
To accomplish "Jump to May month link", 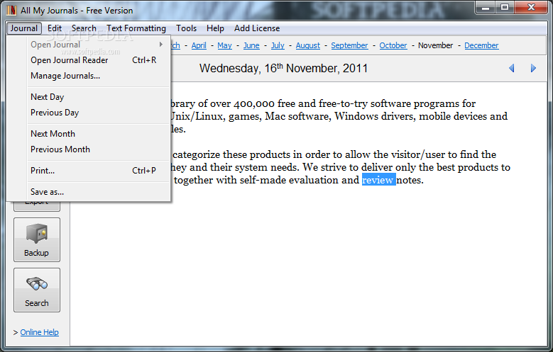I will coord(224,45).
